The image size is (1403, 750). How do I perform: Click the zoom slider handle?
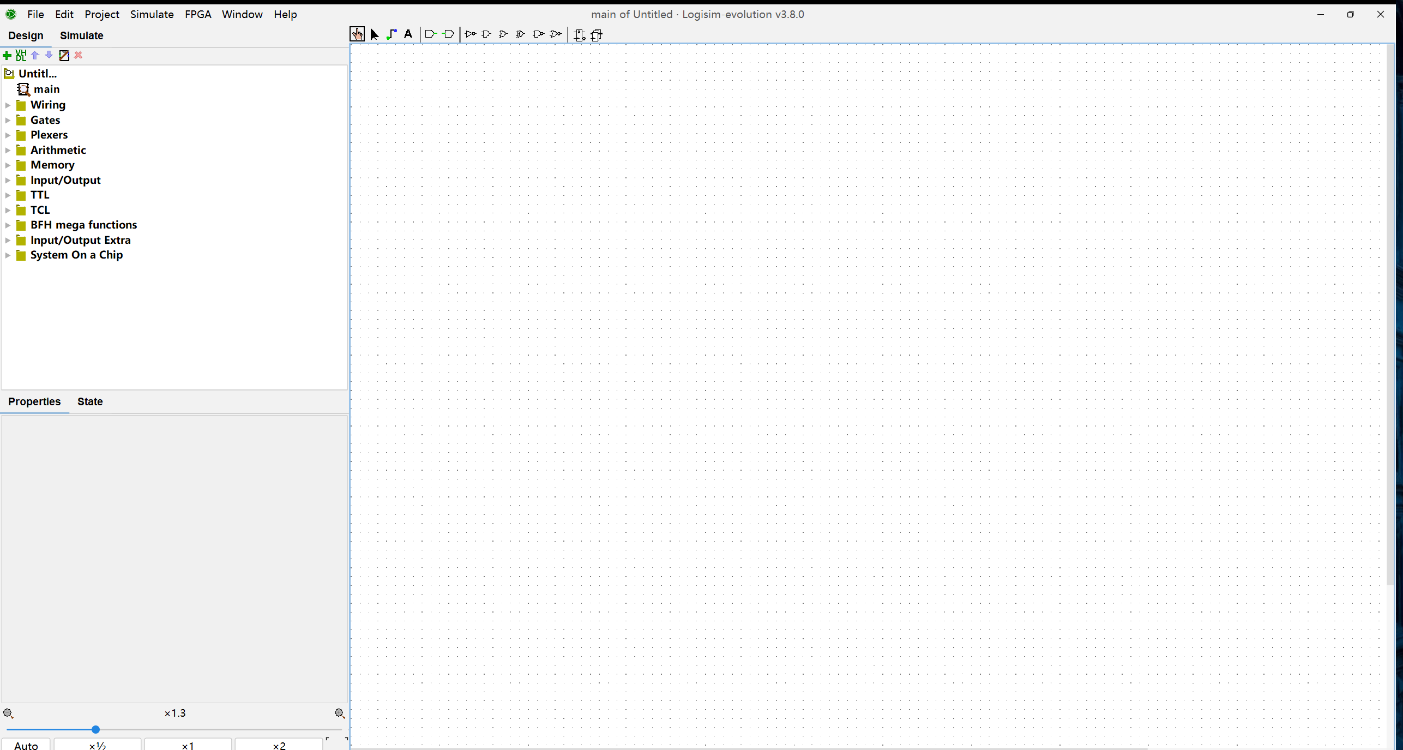click(95, 729)
